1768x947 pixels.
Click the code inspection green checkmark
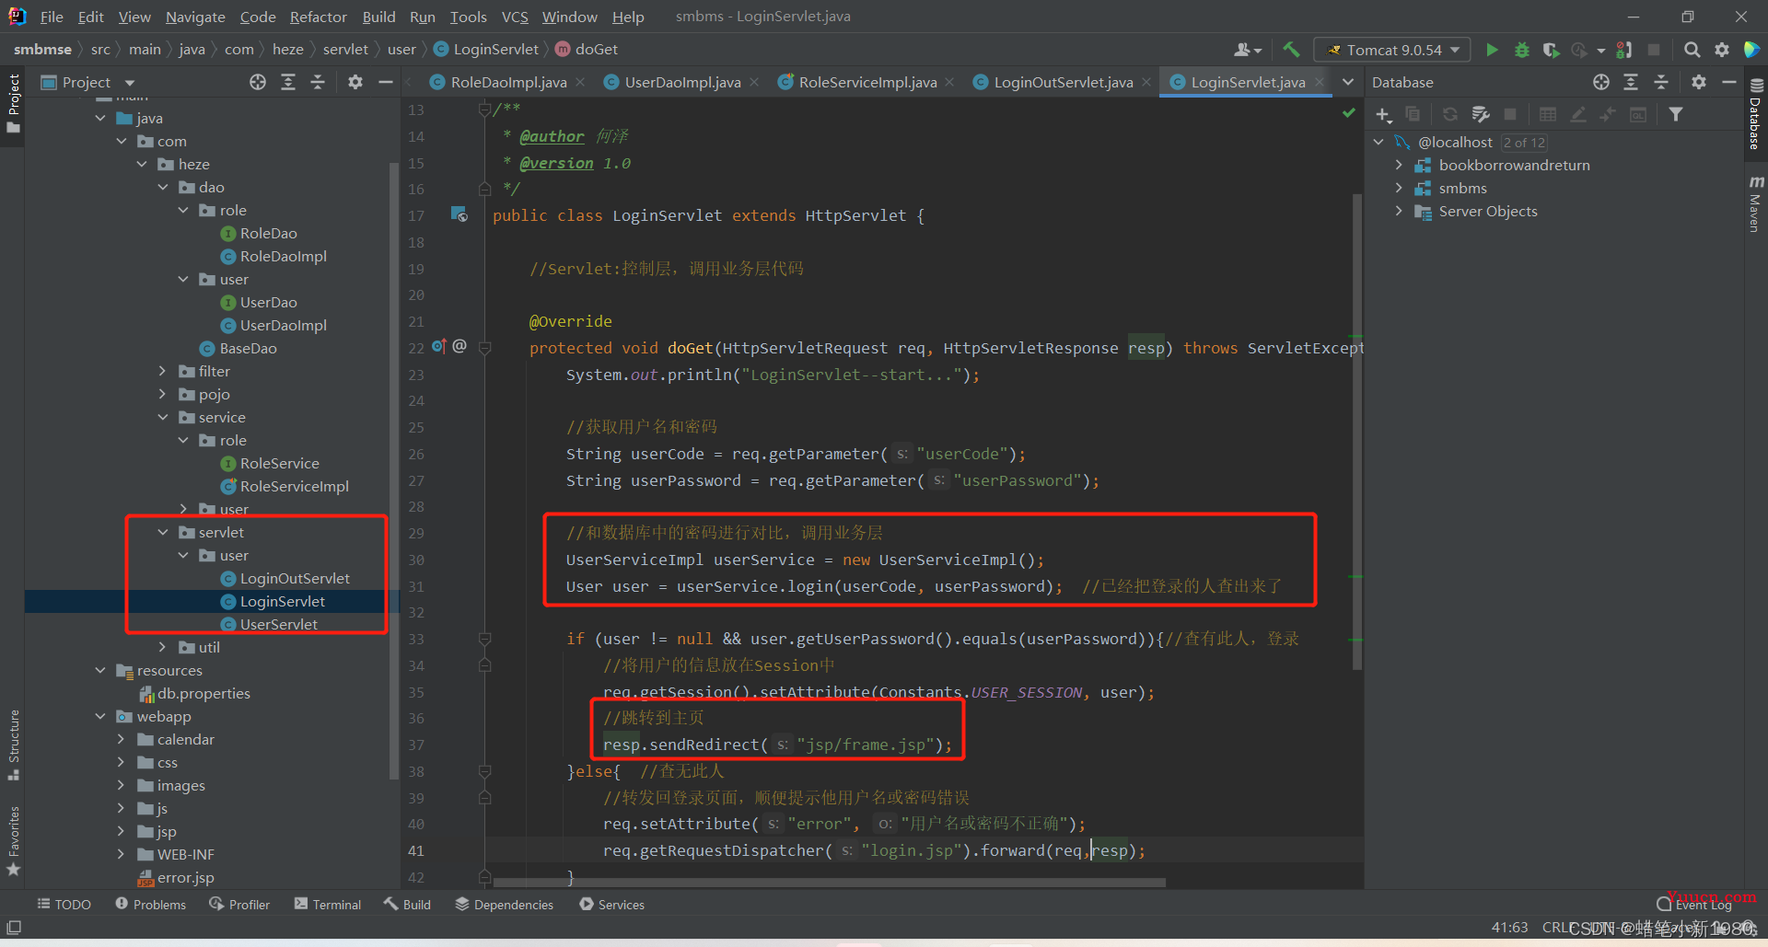tap(1348, 112)
